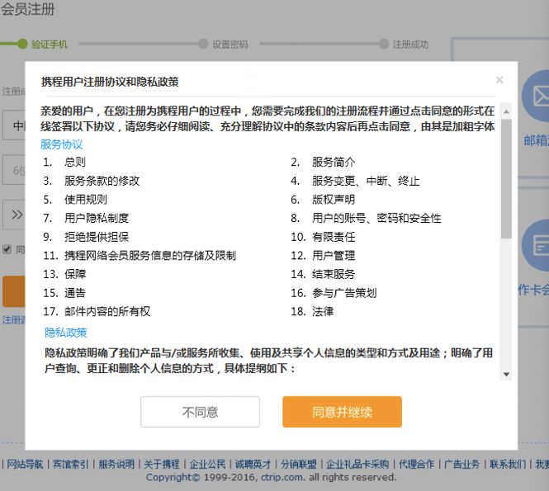
Task: Select section 1. 总则
Action: [x=64, y=162]
